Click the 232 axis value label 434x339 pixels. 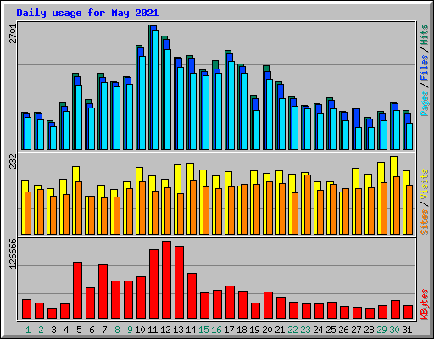click(13, 161)
